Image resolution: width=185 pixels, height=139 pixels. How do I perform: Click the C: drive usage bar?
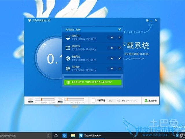coord(45,99)
